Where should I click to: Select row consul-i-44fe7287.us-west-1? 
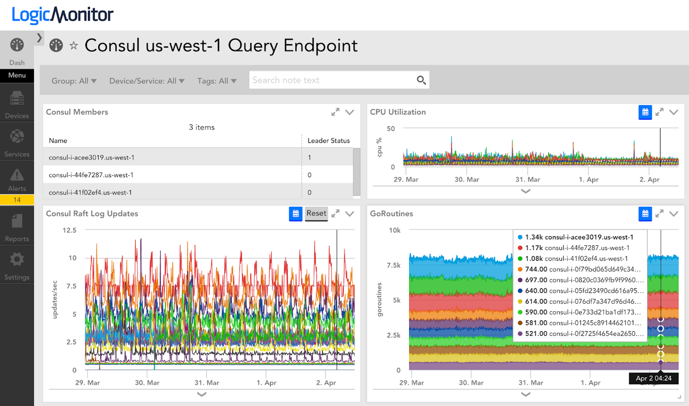pyautogui.click(x=198, y=175)
